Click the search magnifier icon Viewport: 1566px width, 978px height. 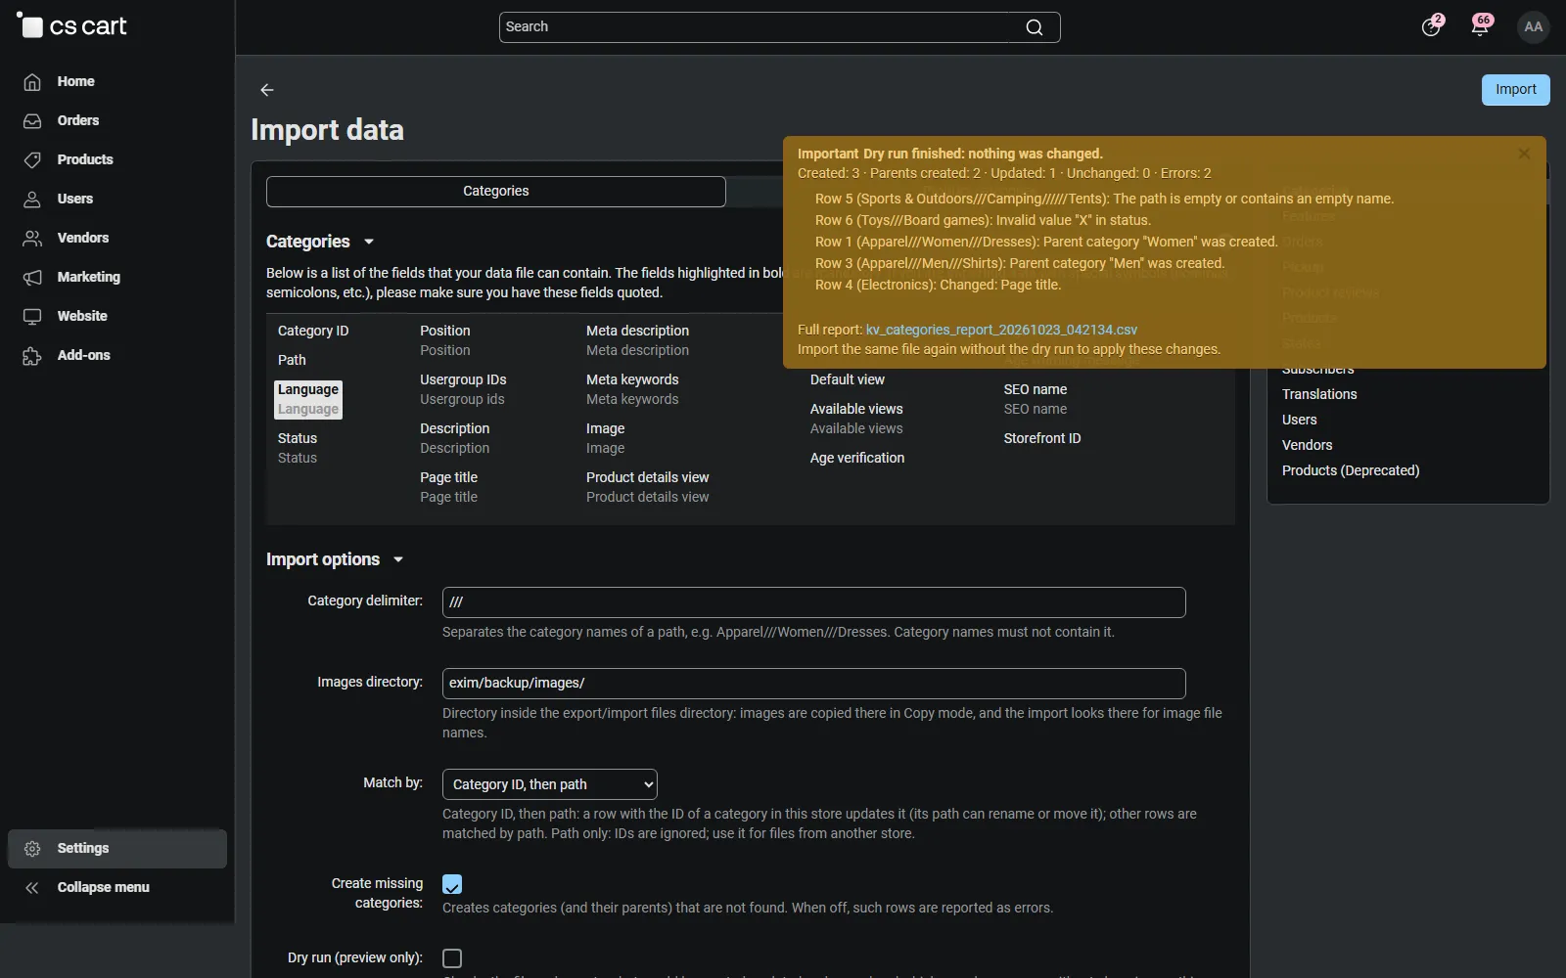pos(1035,27)
